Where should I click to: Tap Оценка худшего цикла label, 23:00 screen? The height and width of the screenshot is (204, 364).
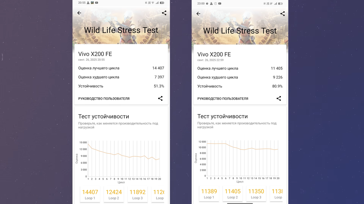(x=217, y=77)
